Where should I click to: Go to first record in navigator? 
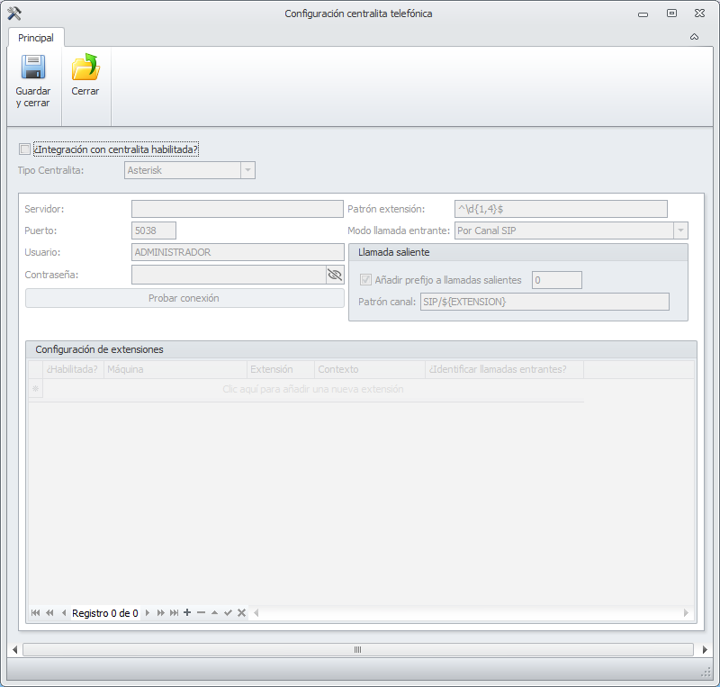36,613
